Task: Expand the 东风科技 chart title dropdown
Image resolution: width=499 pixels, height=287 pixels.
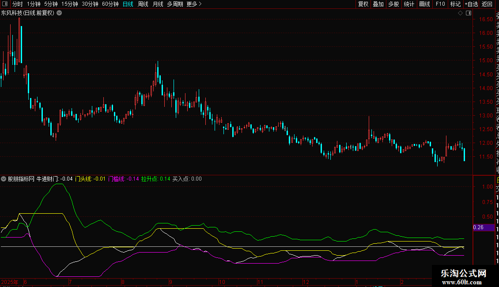Action: tap(59, 13)
